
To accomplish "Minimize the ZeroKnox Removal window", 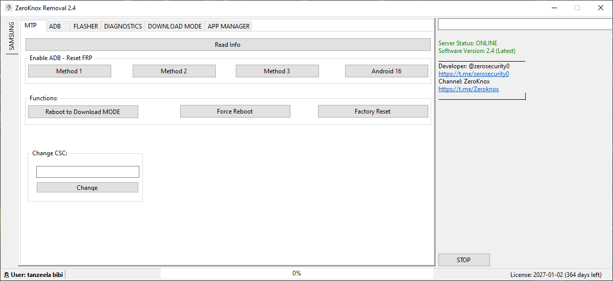I will coord(554,8).
